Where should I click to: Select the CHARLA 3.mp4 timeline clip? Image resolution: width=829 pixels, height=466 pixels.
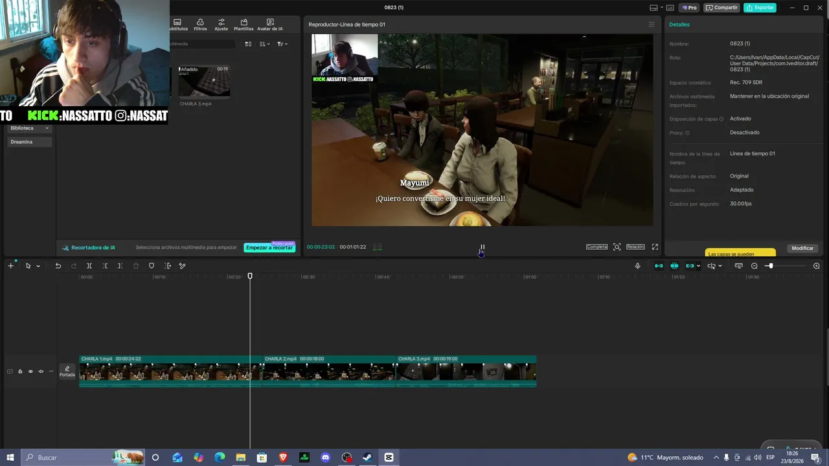pos(466,372)
